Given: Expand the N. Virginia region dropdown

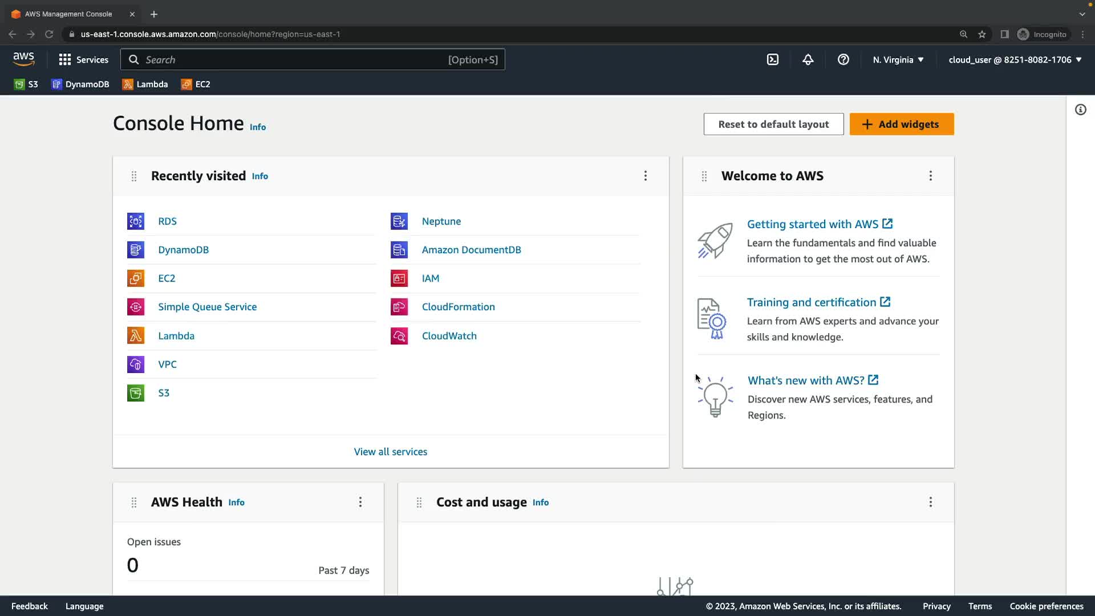Looking at the screenshot, I should pos(898,59).
